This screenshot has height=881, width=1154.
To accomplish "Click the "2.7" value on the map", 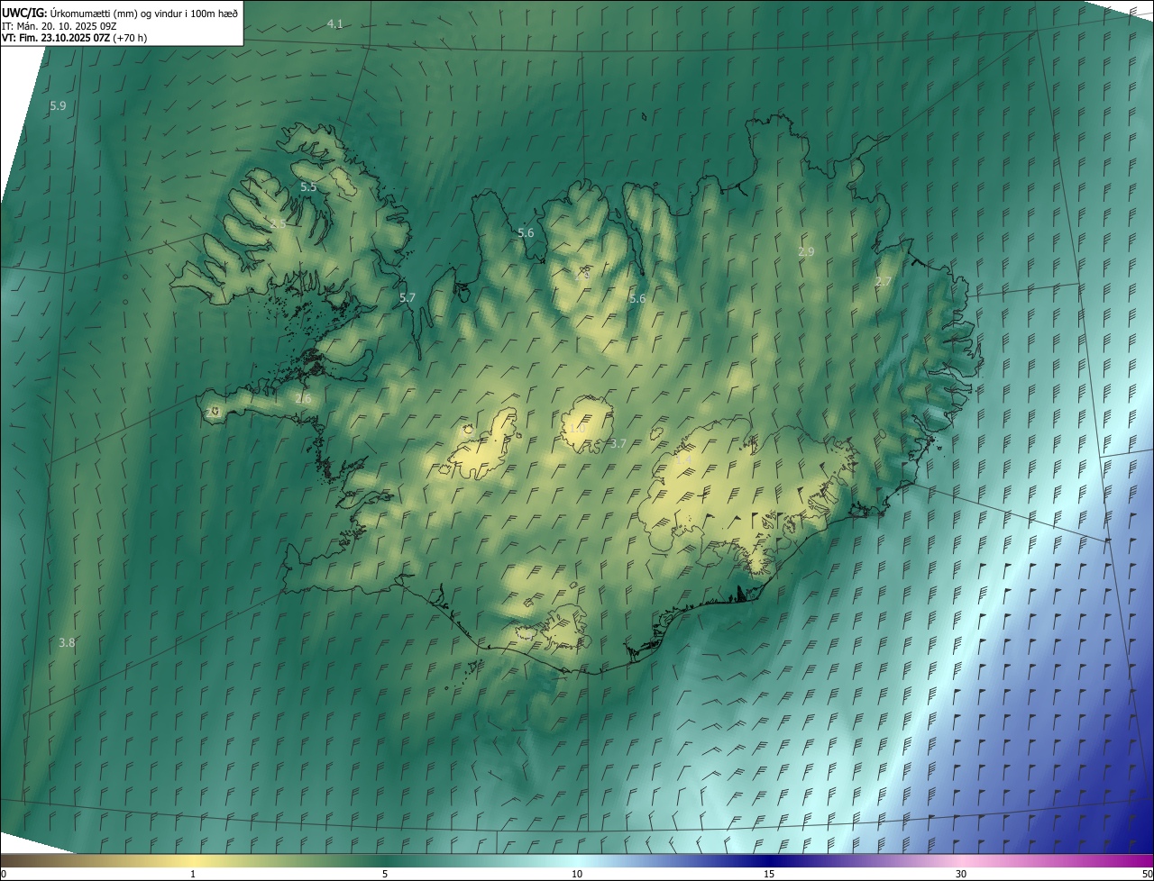I will point(884,282).
